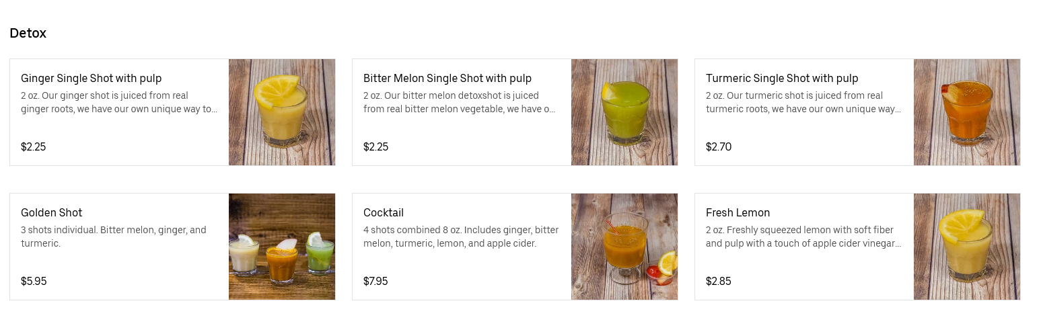1041x334 pixels.
Task: Click the Golden Shot 3 shots description
Action: coord(114,237)
